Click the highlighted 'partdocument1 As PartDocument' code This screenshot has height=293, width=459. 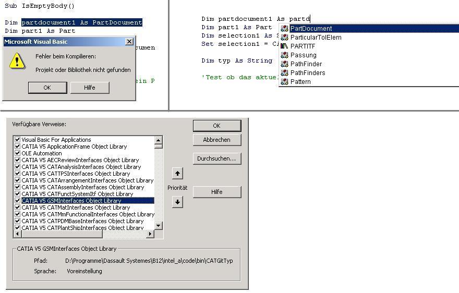click(x=82, y=22)
